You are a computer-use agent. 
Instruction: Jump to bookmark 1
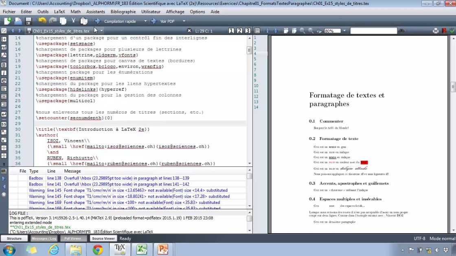(x=231, y=31)
